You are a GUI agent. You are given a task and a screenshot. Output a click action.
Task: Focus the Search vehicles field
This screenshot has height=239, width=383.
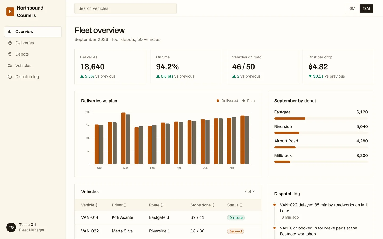click(126, 8)
